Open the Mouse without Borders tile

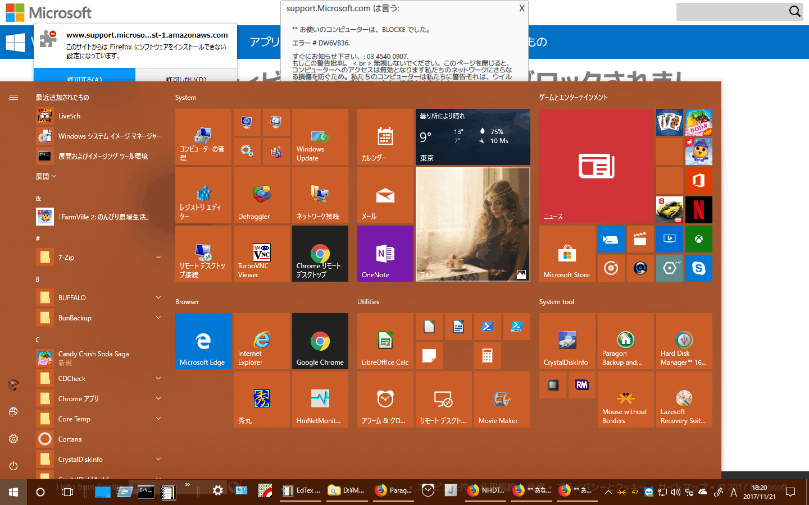[x=626, y=400]
